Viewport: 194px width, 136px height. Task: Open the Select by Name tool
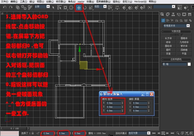(x=59, y=7)
